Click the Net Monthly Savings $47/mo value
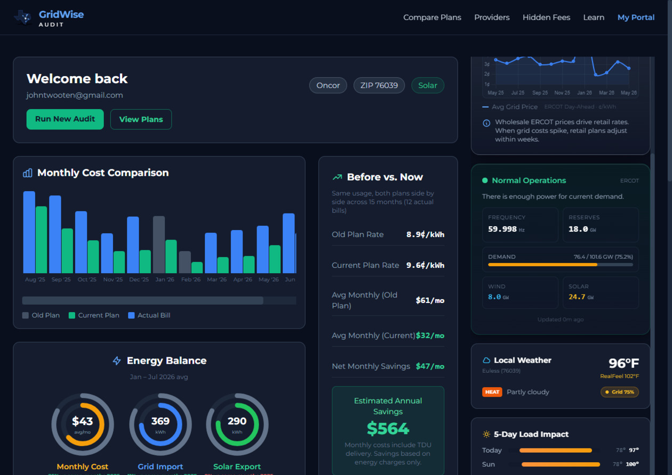 click(430, 366)
